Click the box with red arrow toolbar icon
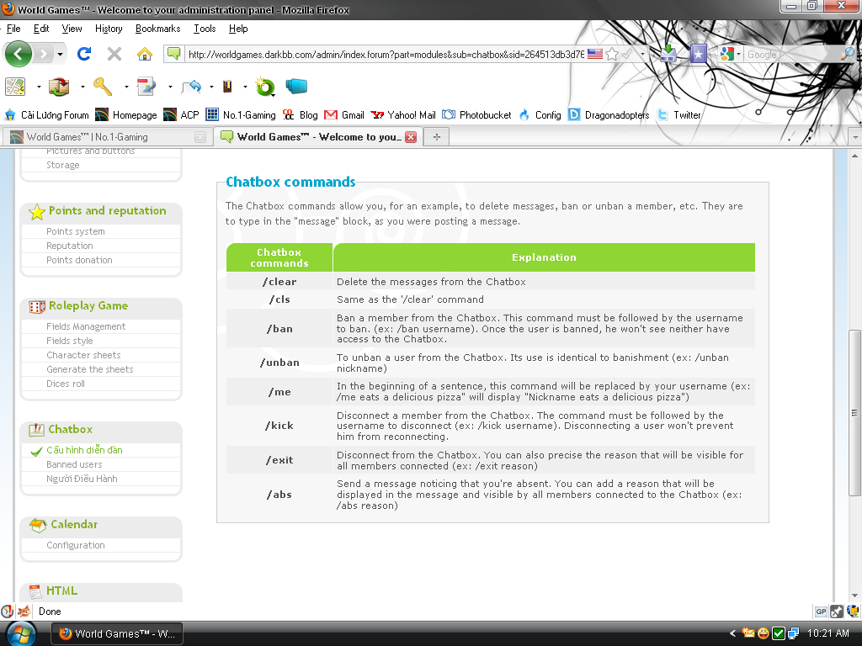 click(59, 87)
